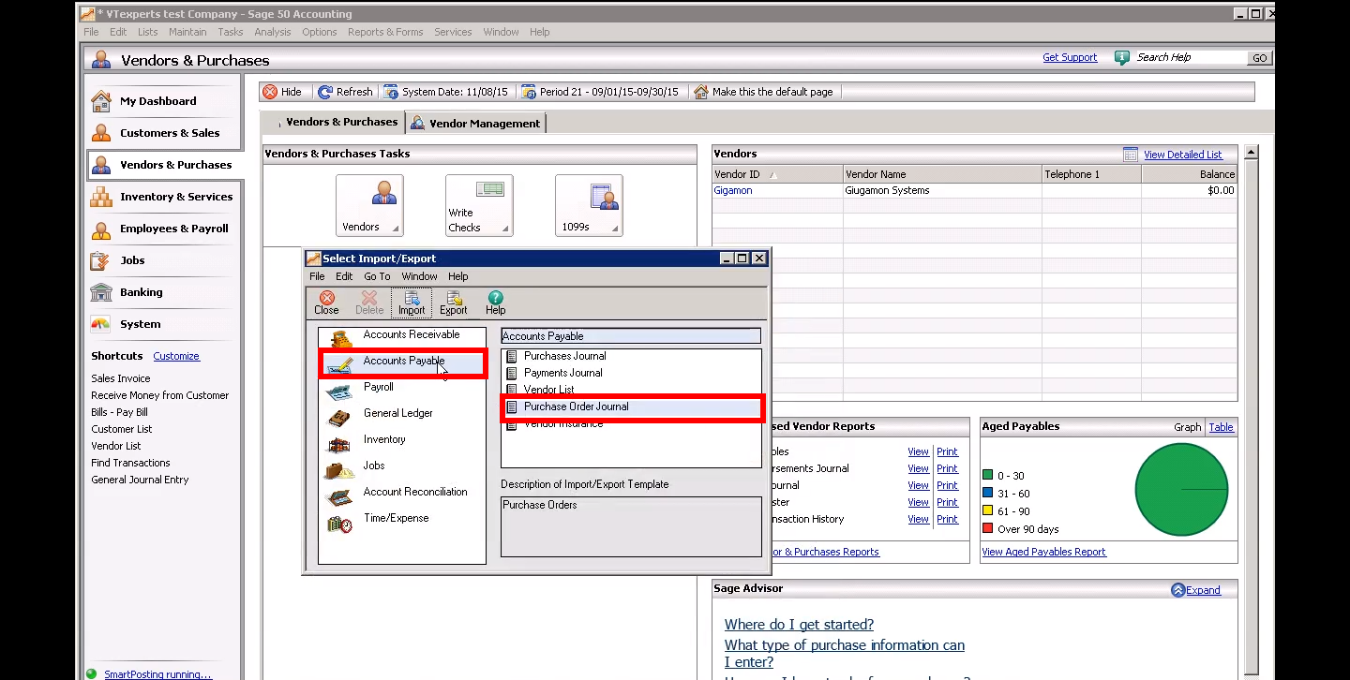Click in the Search Help input field
The width and height of the screenshot is (1350, 680).
point(1190,58)
